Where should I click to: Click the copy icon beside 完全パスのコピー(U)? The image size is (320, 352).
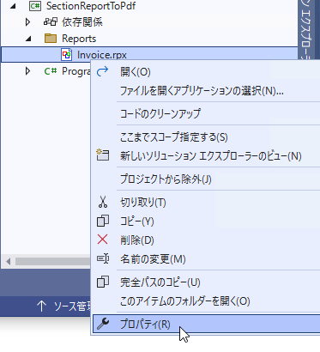pos(103,282)
